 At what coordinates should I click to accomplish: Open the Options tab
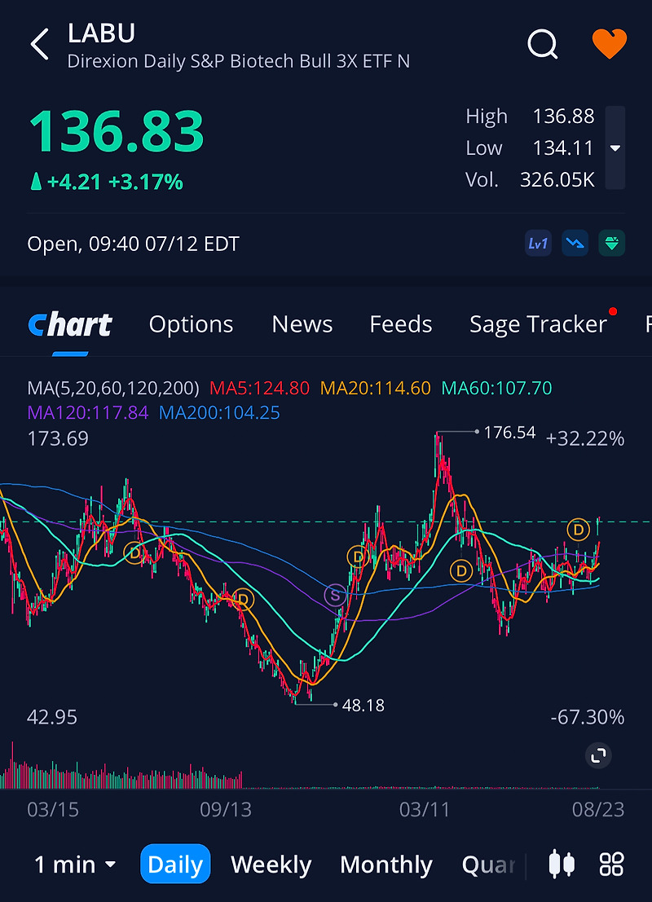pos(191,324)
